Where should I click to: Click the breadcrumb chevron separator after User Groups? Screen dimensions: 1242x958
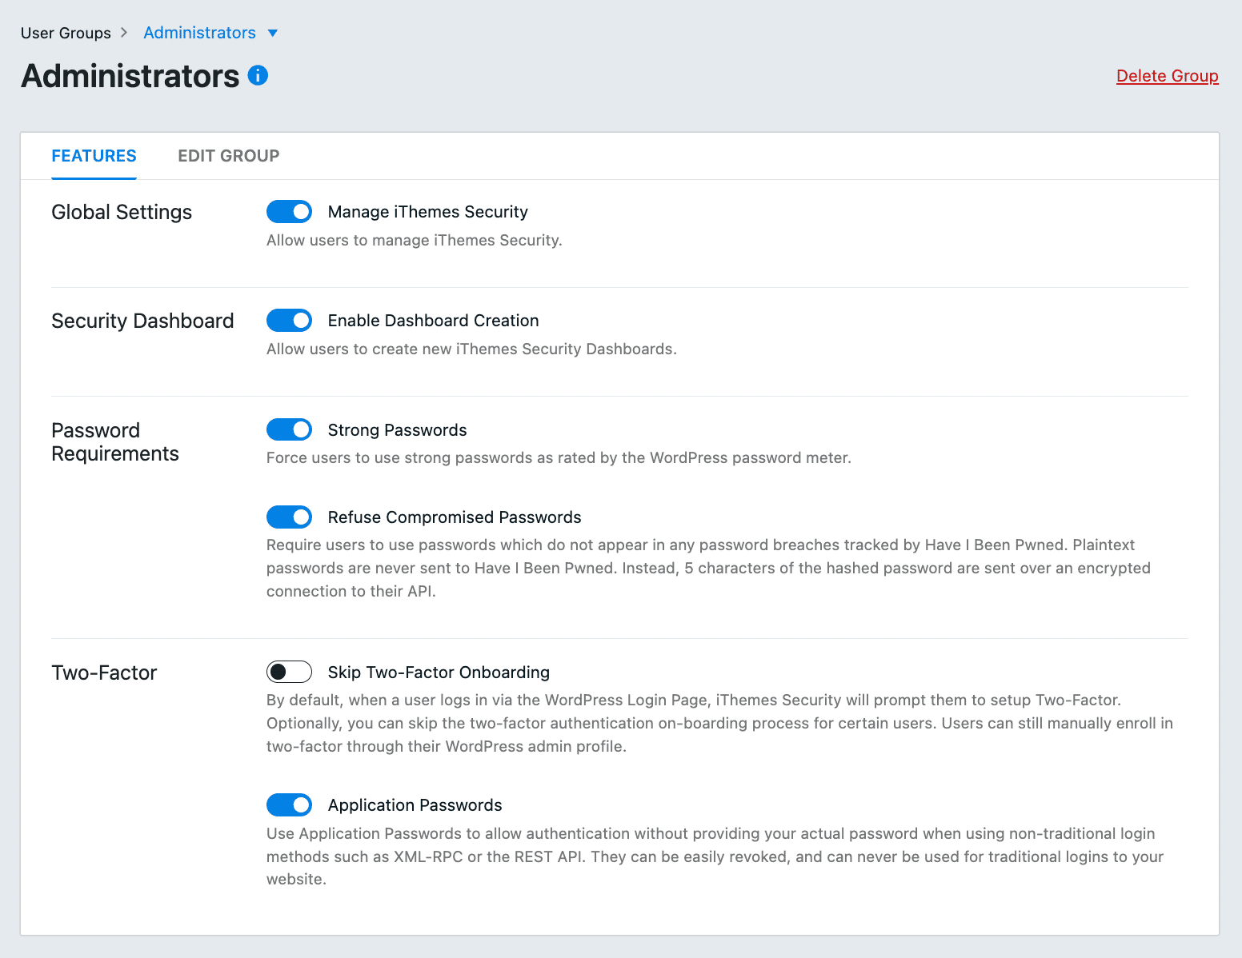pyautogui.click(x=124, y=33)
